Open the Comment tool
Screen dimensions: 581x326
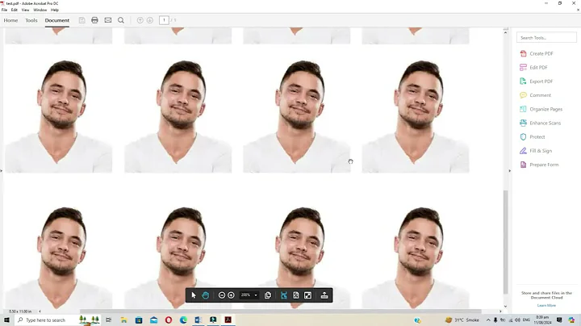[536, 95]
